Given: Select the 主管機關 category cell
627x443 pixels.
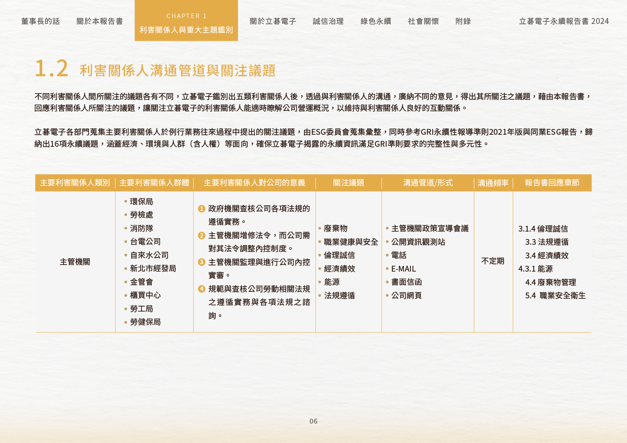Looking at the screenshot, I should click(75, 262).
